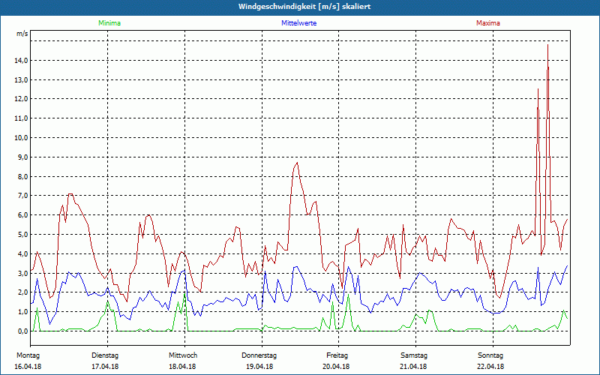Click the date 18.04.18
The image size is (600, 375).
pos(182,367)
